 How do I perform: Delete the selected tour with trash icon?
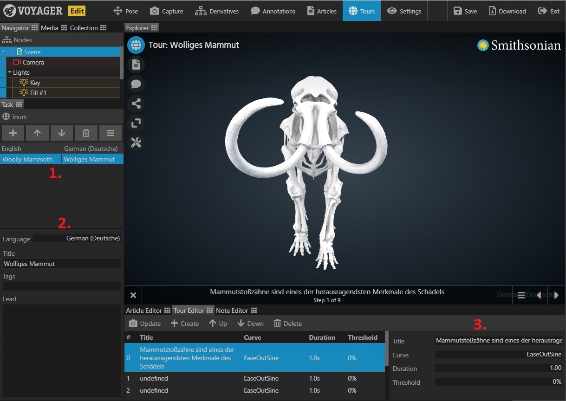(86, 133)
